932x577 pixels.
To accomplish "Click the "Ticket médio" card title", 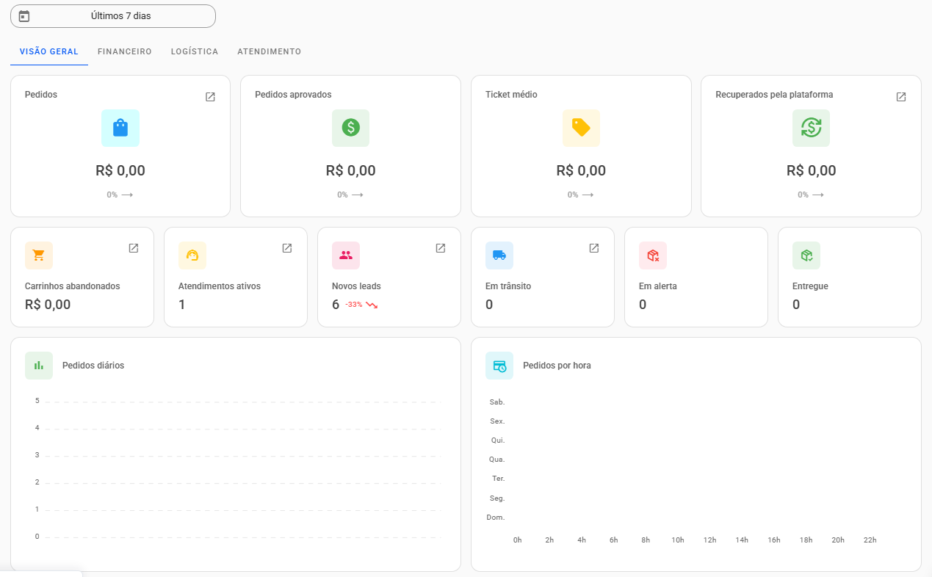I will pyautogui.click(x=511, y=95).
